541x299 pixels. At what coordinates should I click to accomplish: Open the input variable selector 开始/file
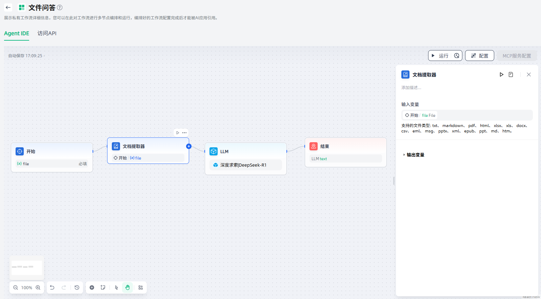(467, 115)
